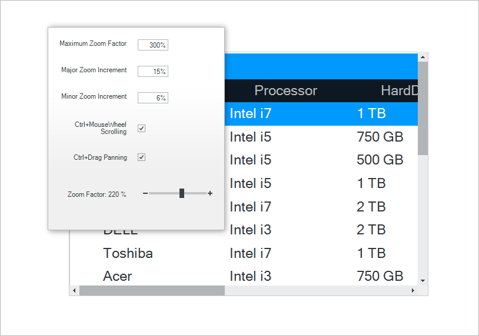Select the Acer row
This screenshot has height=336, width=479.
coord(118,276)
